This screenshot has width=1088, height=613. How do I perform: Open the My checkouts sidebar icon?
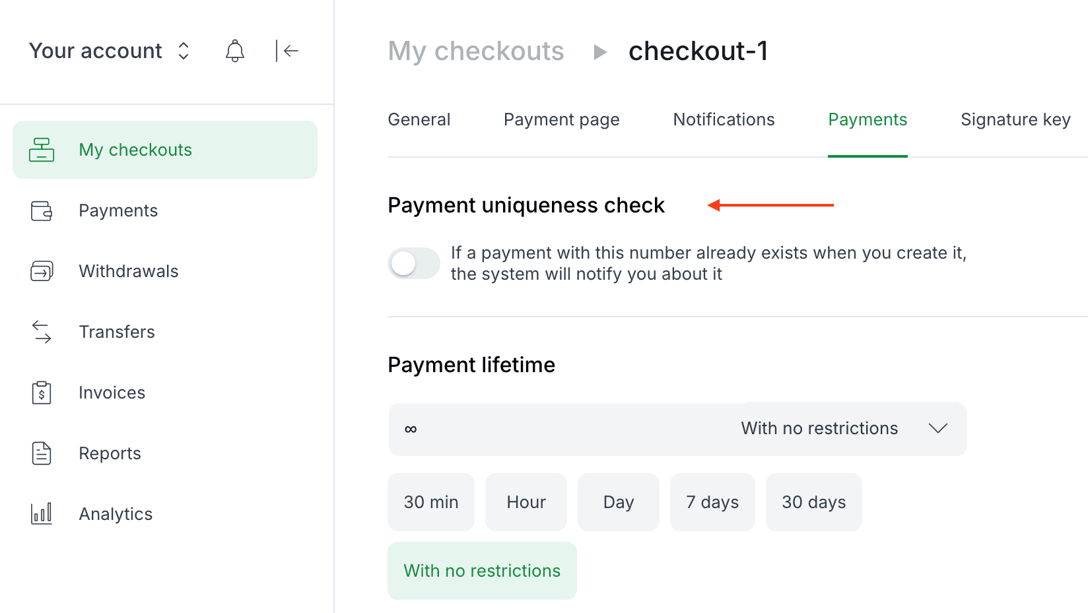42,149
